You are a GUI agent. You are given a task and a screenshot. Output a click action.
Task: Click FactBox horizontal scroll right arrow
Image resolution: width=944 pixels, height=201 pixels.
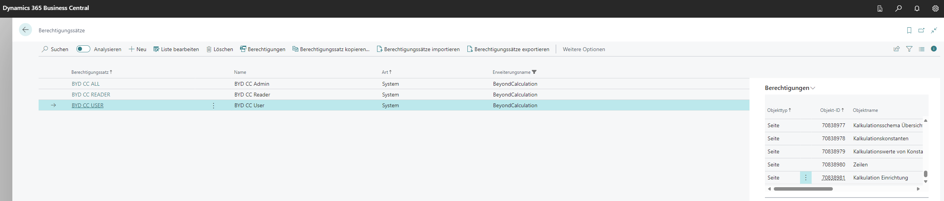(x=918, y=189)
